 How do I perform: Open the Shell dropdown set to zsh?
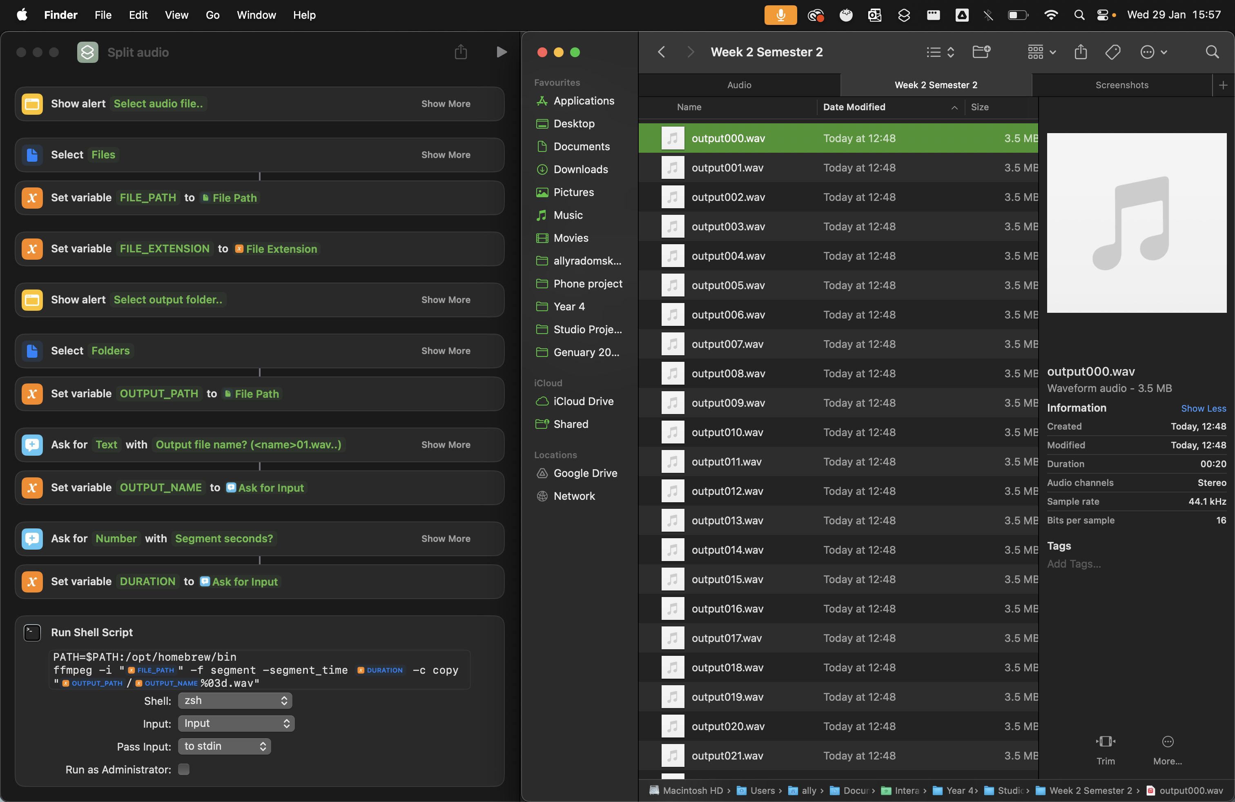pos(234,701)
